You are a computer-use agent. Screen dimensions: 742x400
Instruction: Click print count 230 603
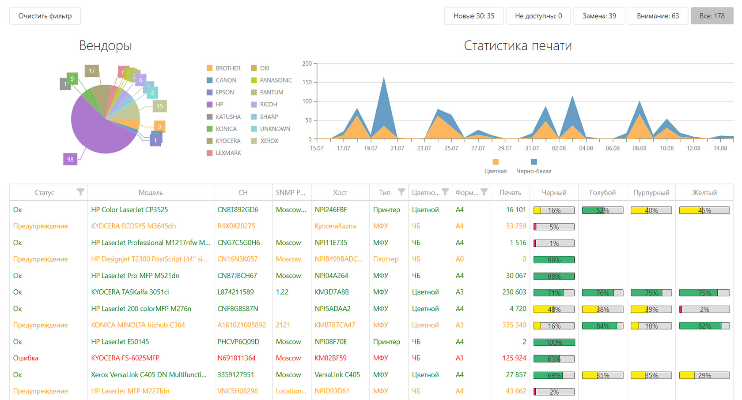click(x=514, y=292)
